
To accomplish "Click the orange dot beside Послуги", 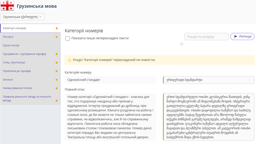I will tap(56, 37).
